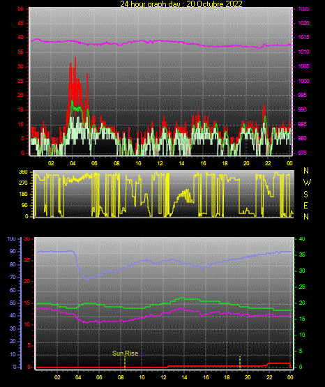
Task: Click the sunset dotted marker near 19
Action: (x=240, y=363)
